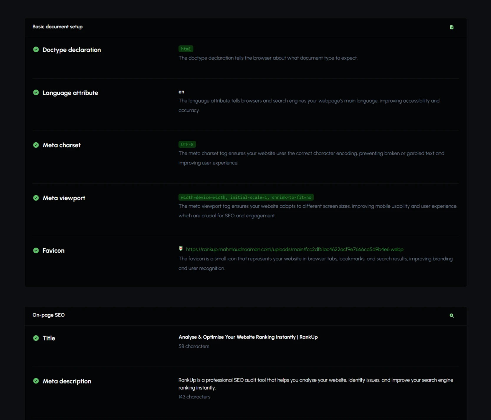
Task: Click the doctype explanation sentence
Action: click(x=268, y=58)
